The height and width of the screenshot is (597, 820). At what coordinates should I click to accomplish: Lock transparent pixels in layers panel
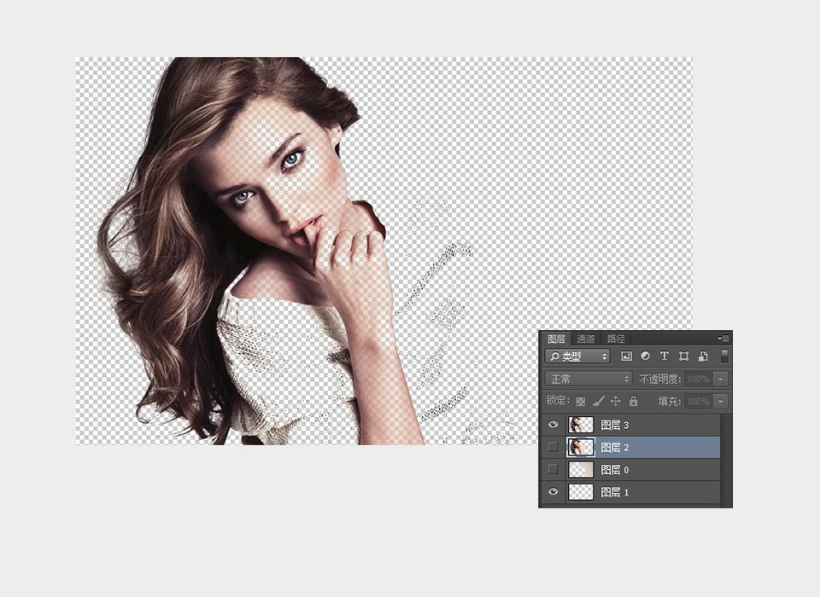[x=581, y=401]
